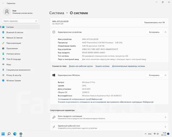Image resolution: width=172 pixels, height=137 pixels.
Task: Open Защита системы link
Action: click(x=102, y=66)
